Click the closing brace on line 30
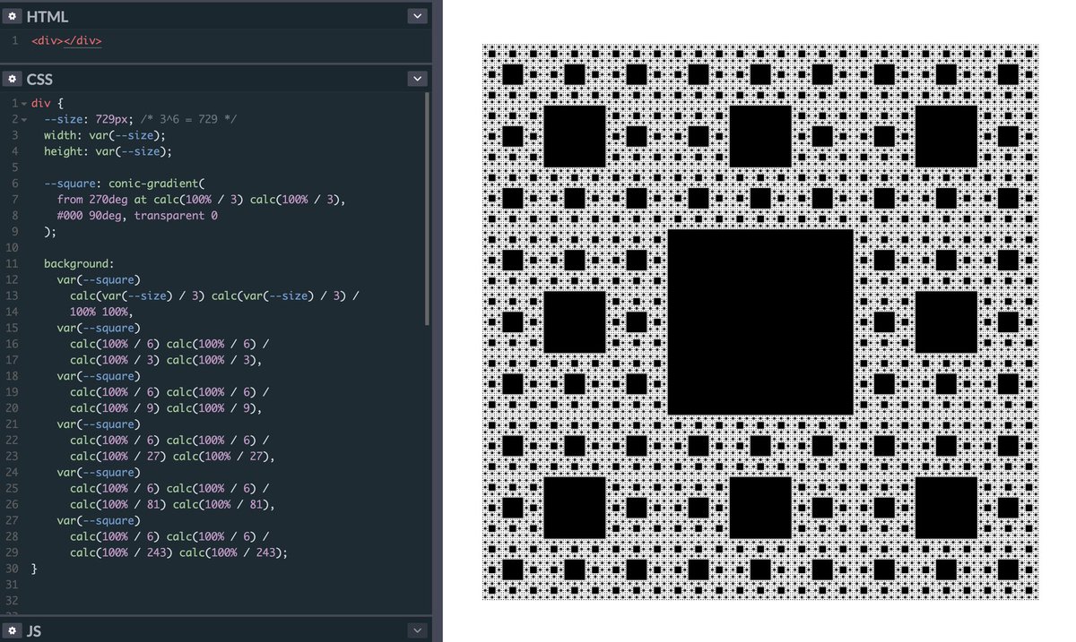 pos(32,568)
